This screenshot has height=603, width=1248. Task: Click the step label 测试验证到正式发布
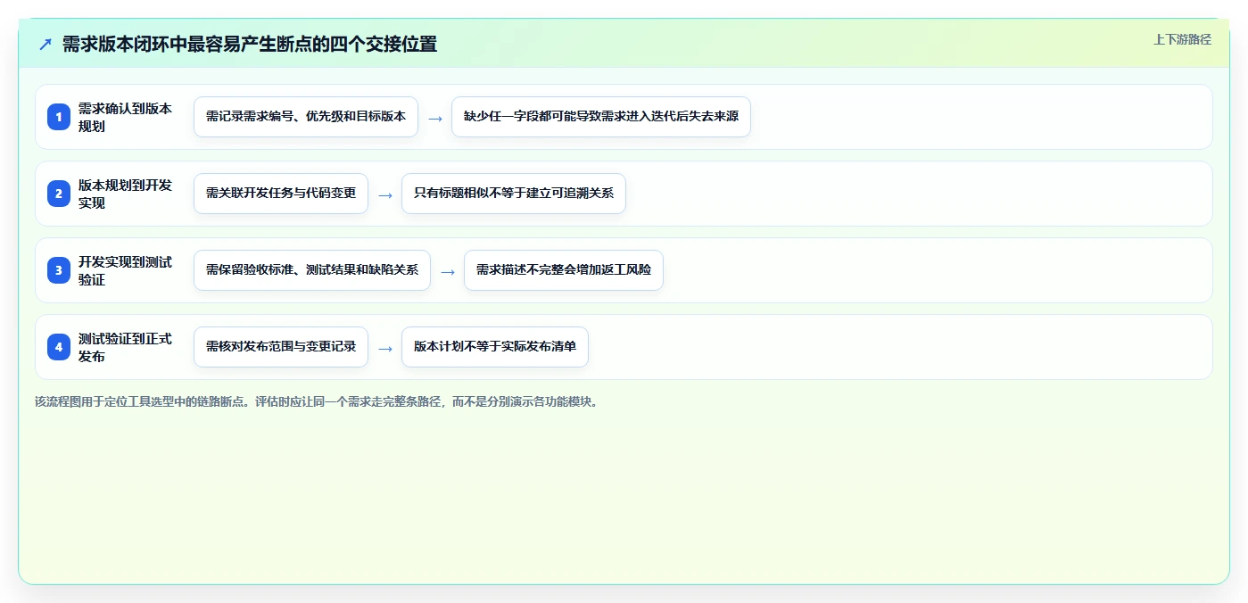[x=125, y=347]
